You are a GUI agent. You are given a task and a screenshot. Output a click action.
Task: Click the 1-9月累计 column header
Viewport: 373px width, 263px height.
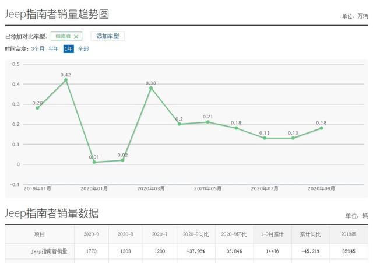pyautogui.click(x=272, y=234)
